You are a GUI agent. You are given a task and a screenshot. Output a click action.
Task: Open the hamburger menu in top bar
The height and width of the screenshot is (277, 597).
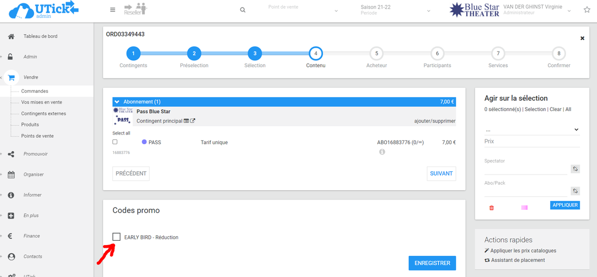(112, 10)
